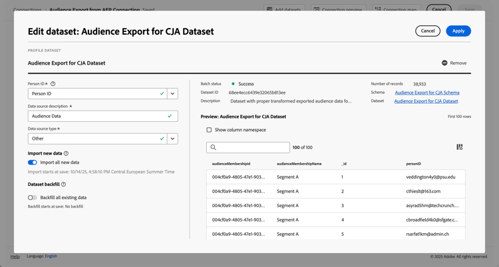Open Audience Export for CJA Schema link
This screenshot has width=499, height=267.
[x=426, y=93]
